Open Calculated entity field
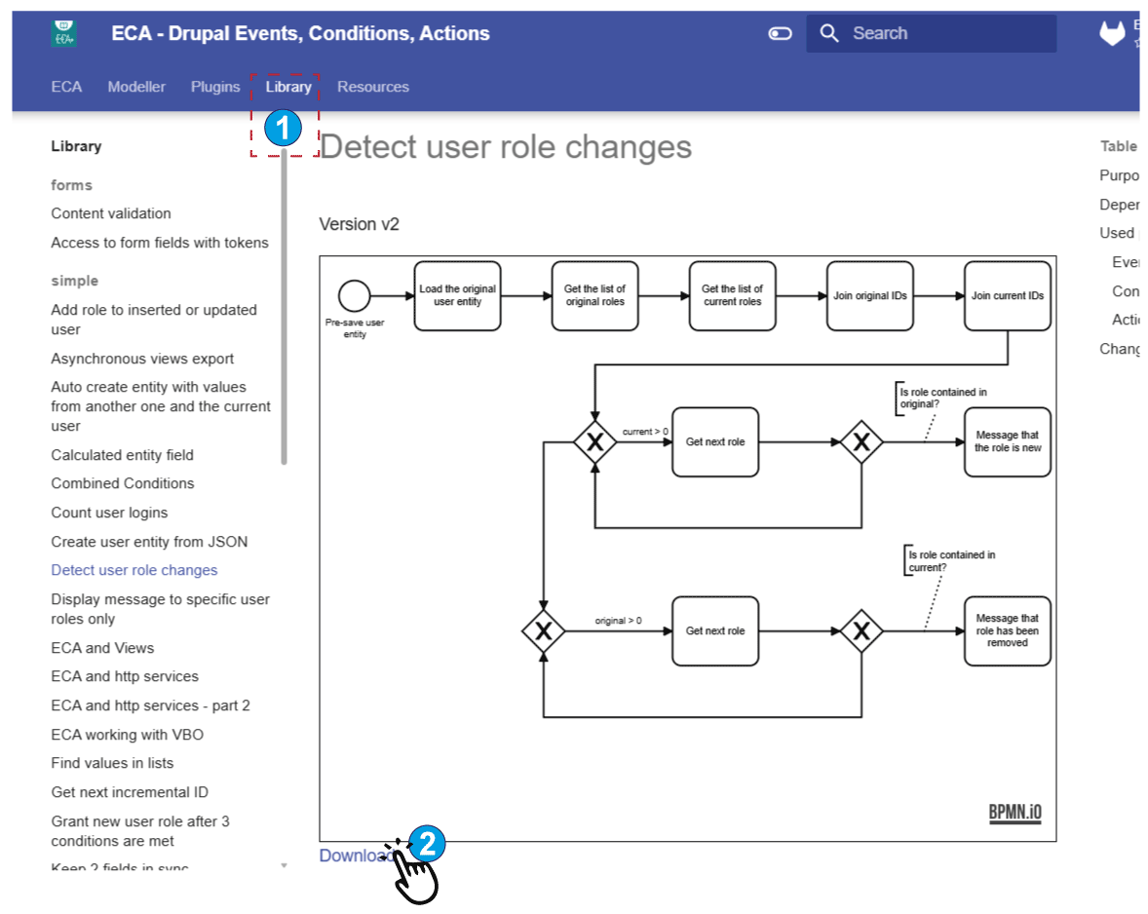 (x=122, y=455)
